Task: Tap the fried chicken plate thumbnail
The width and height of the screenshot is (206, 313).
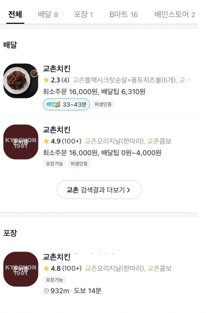Action: pos(21,81)
